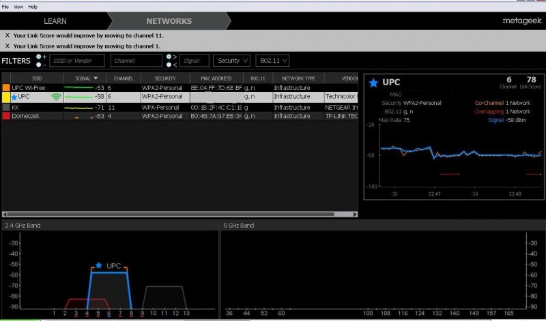Select the SSID exclude (-) radio button
The height and width of the screenshot is (321, 546).
[40, 65]
